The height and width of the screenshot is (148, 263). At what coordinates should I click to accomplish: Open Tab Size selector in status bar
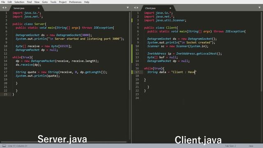pyautogui.click(x=230, y=146)
